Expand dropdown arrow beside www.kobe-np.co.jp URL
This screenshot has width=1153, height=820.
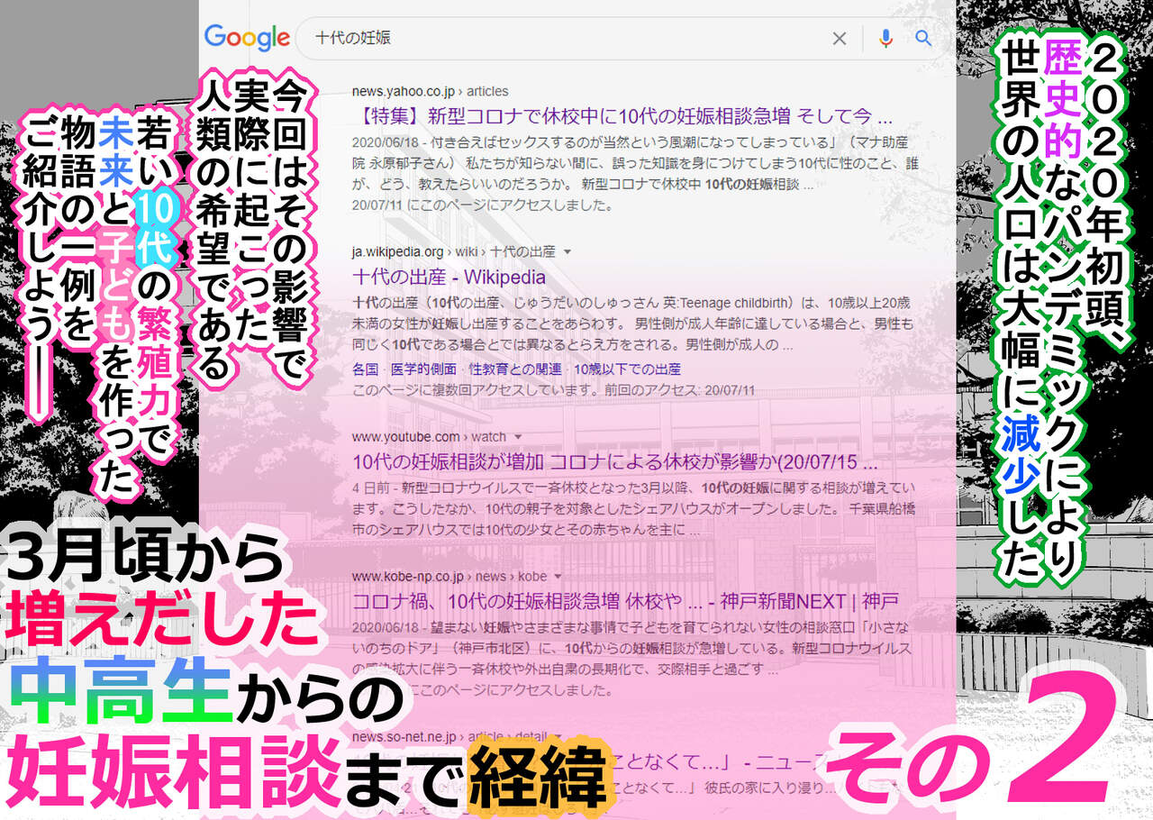[x=558, y=576]
